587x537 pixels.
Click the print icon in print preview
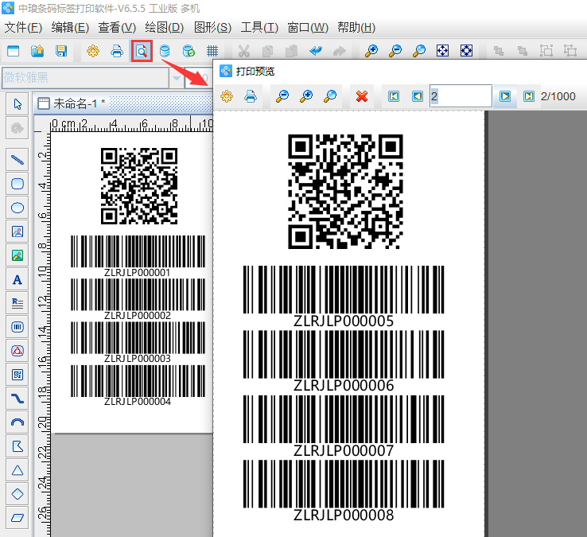pos(251,96)
